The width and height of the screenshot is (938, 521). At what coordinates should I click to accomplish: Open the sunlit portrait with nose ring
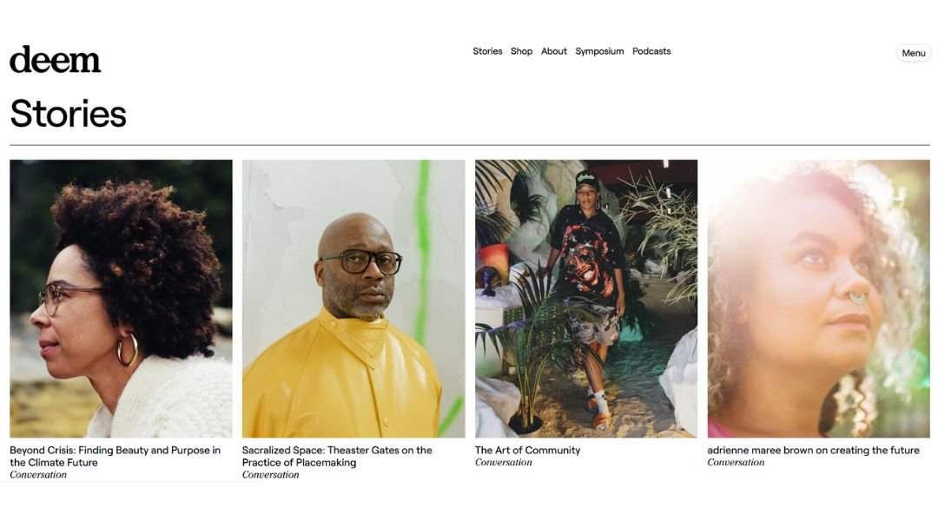click(818, 299)
